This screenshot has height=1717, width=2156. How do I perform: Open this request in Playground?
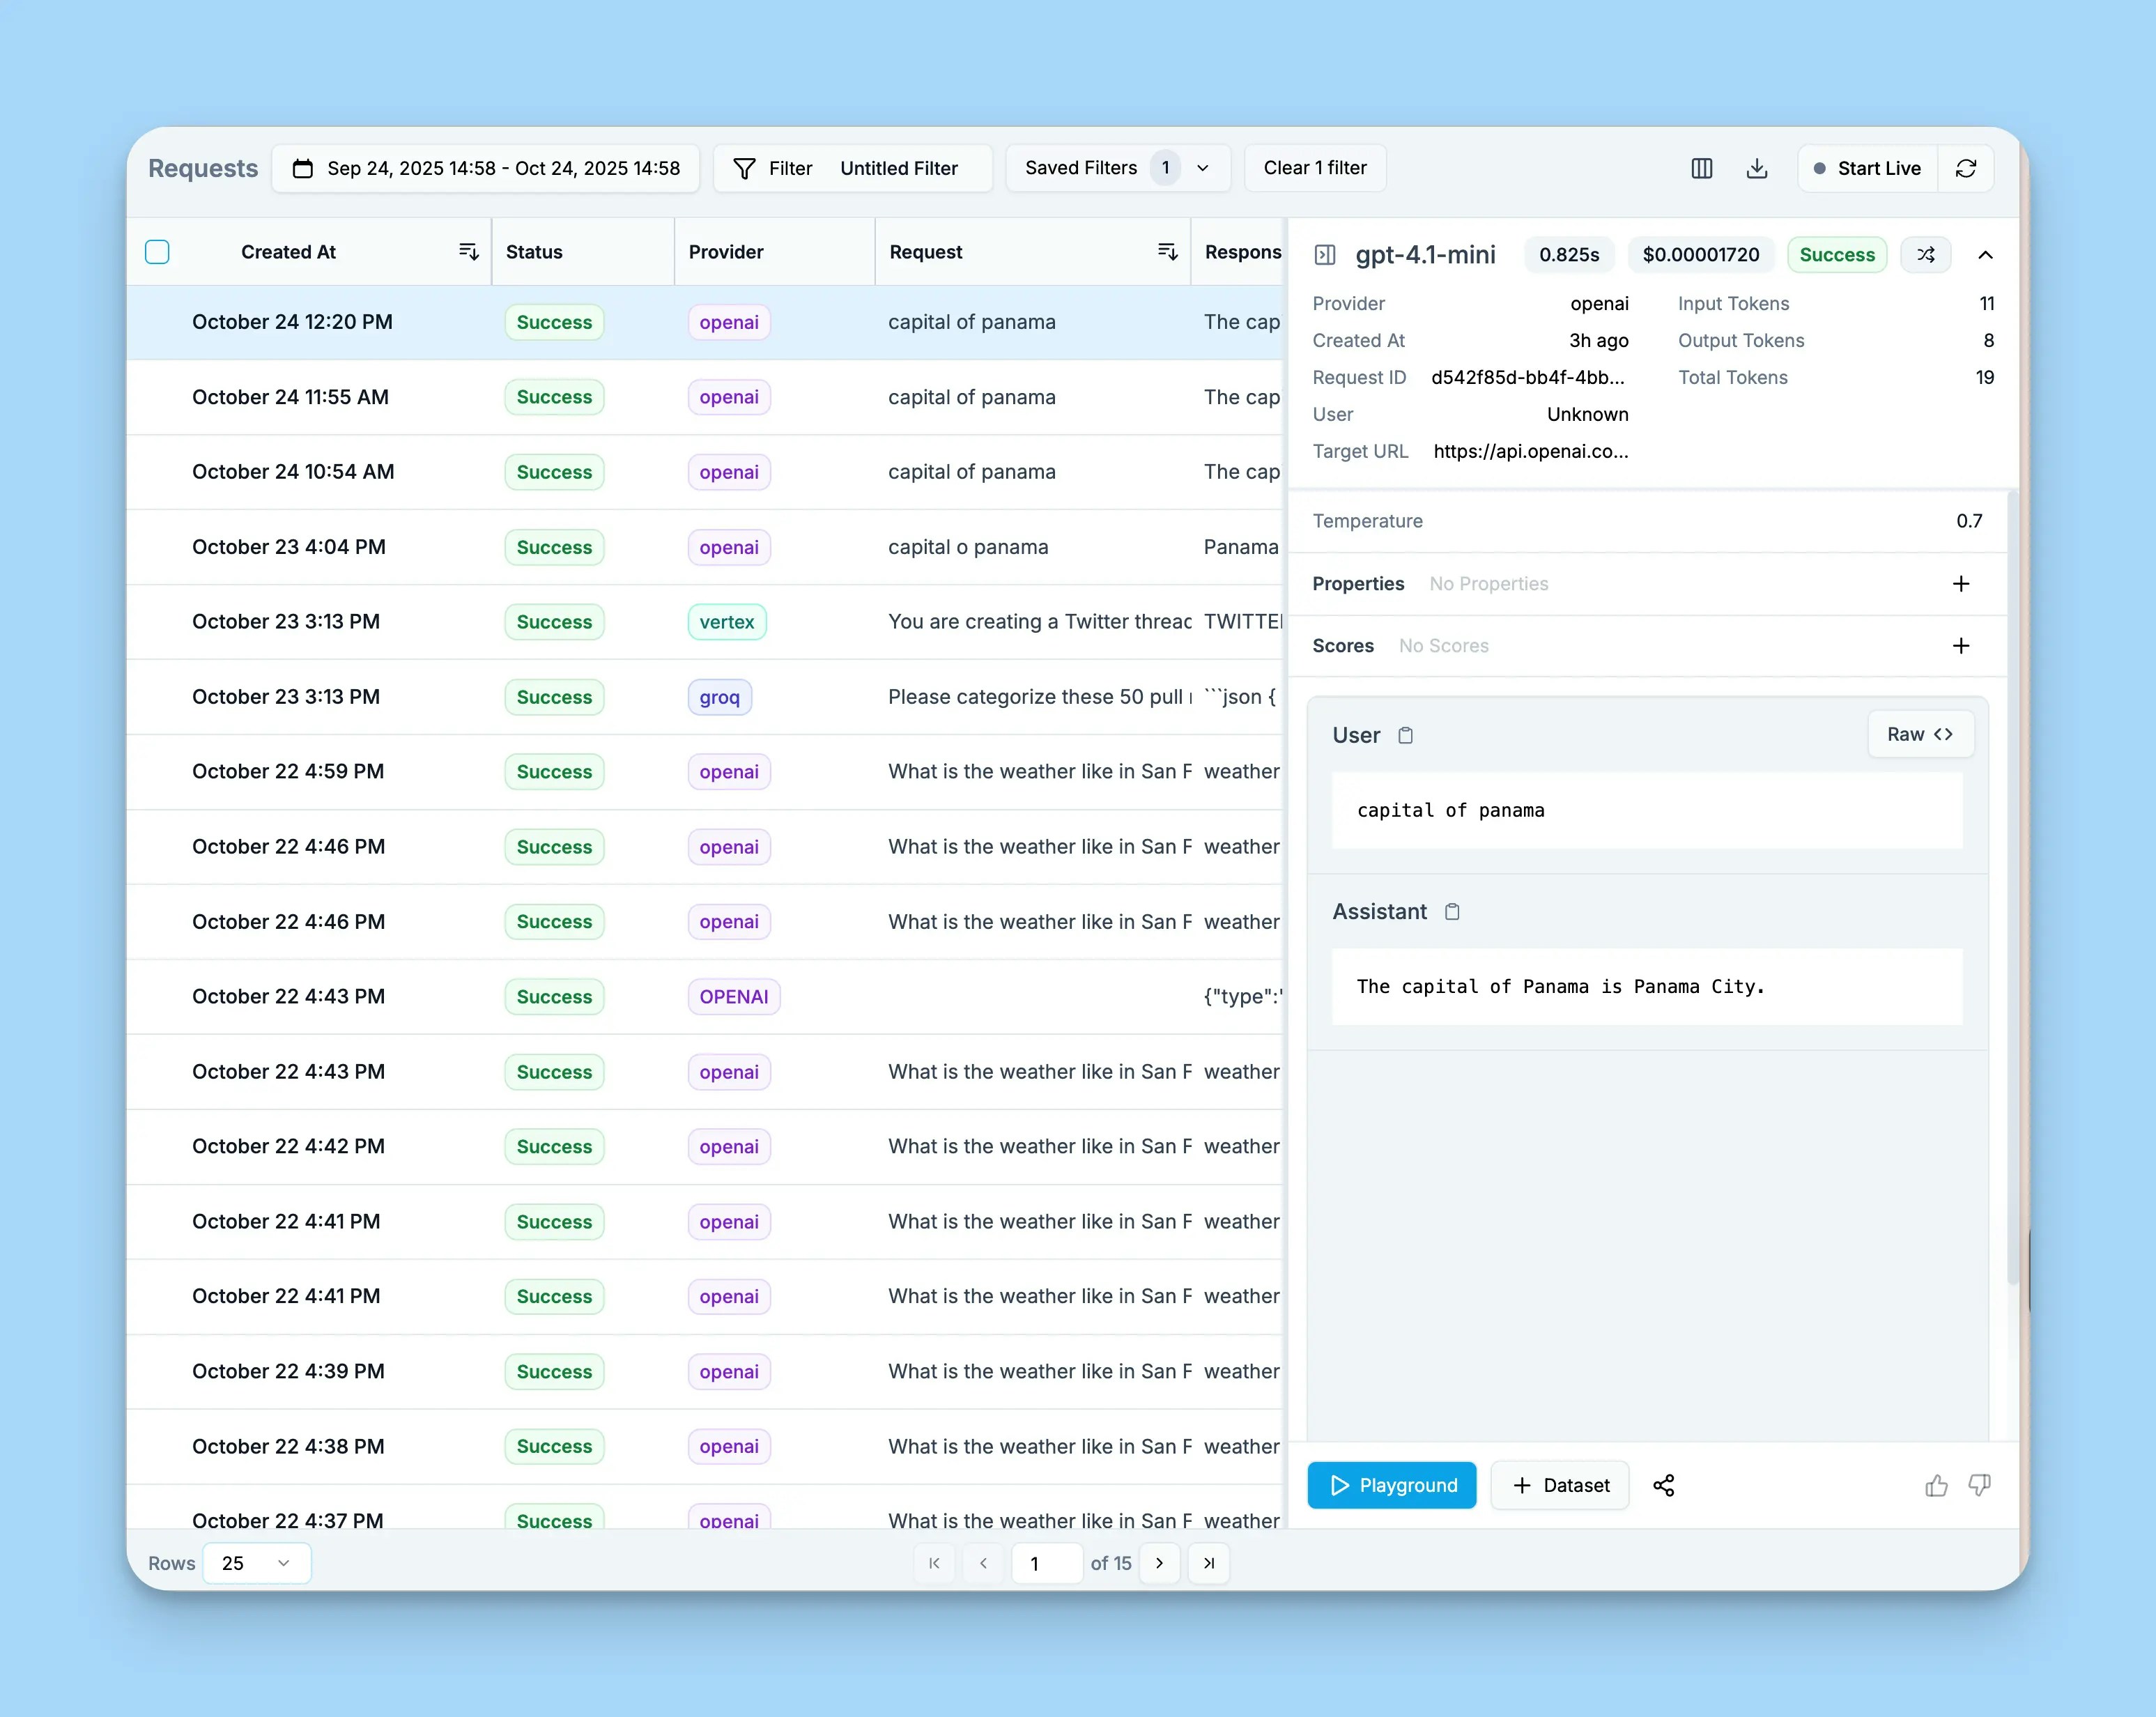pos(1391,1485)
